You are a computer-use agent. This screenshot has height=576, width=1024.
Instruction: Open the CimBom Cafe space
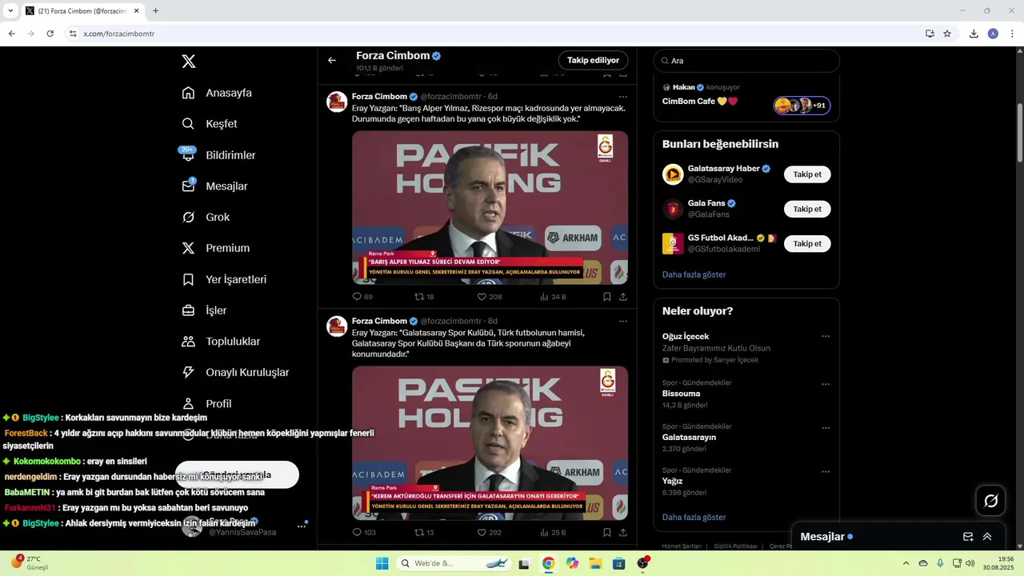point(746,98)
